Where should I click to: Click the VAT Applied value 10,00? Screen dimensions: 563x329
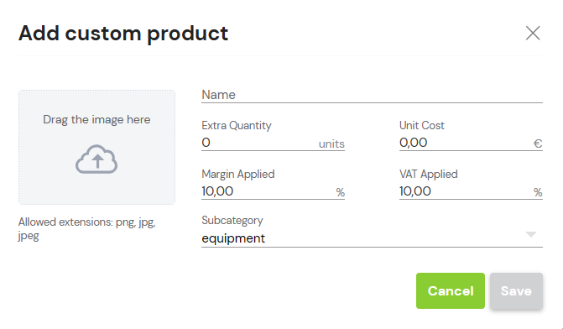[415, 191]
